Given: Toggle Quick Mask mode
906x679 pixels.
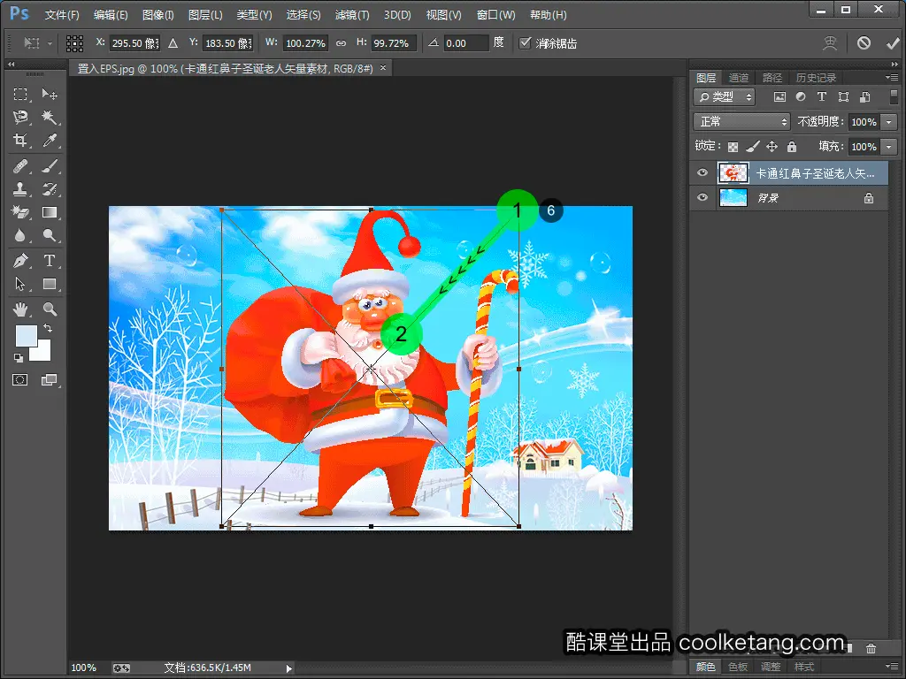Looking at the screenshot, I should tap(20, 380).
